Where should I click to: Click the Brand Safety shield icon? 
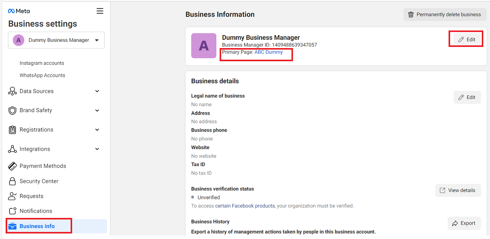(12, 111)
